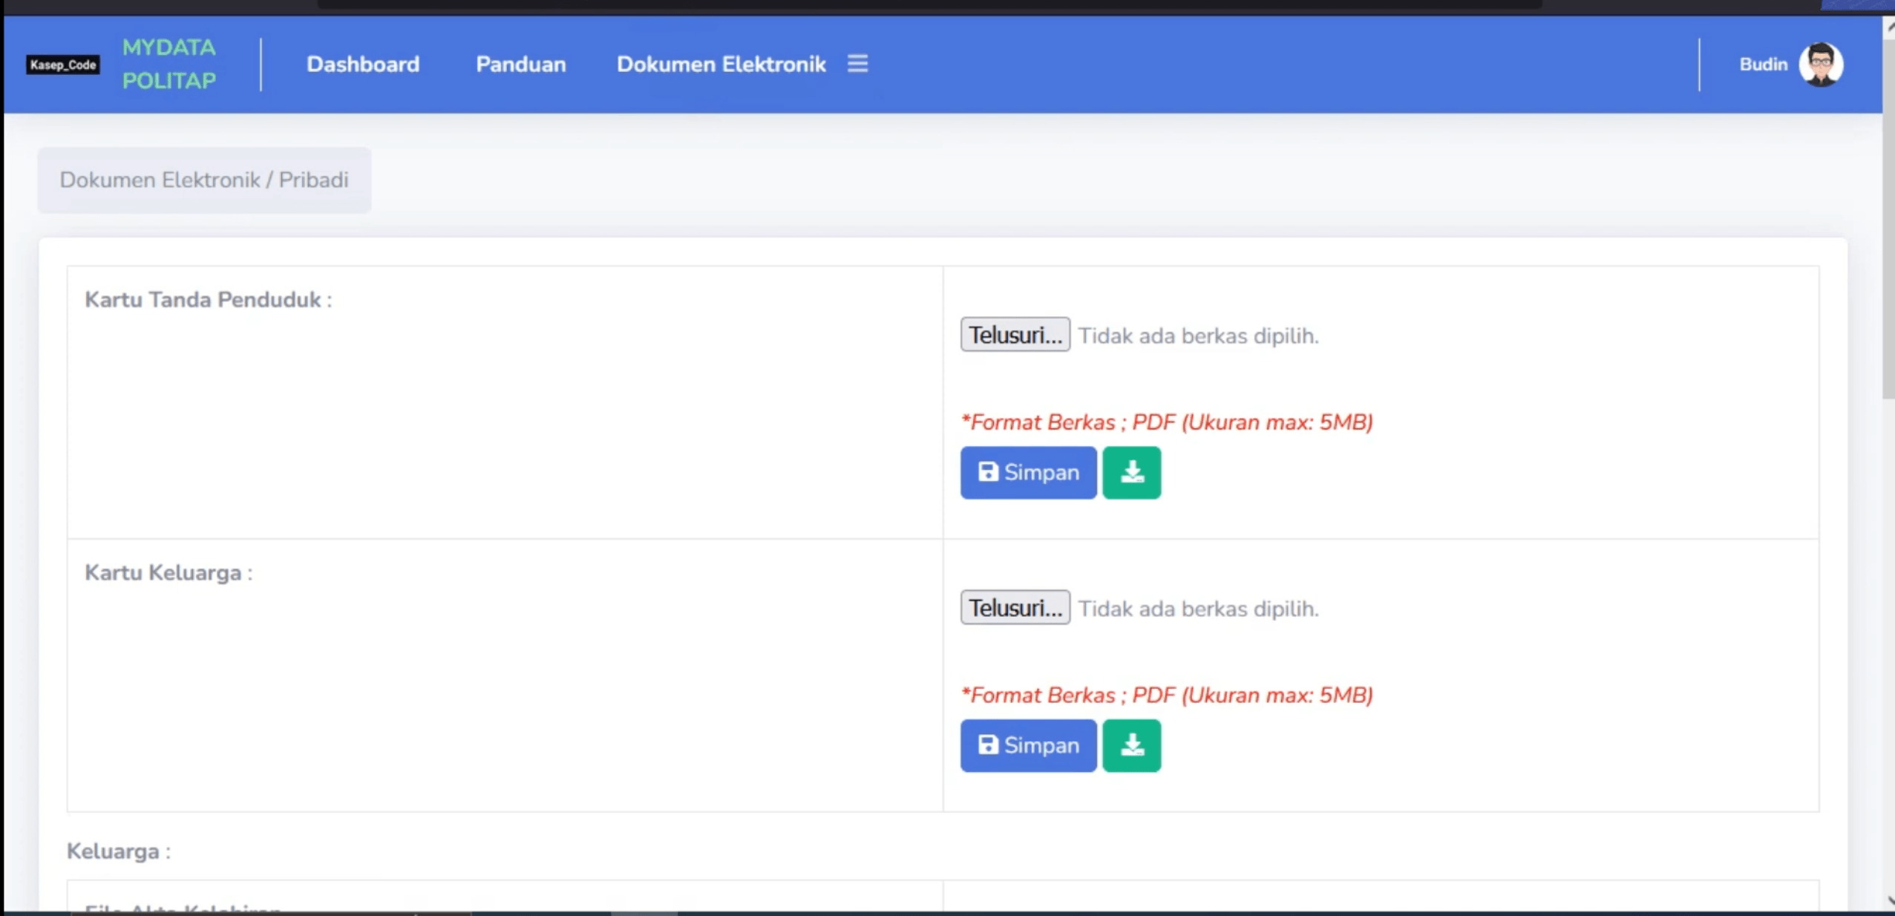The height and width of the screenshot is (916, 1895).
Task: Open the Dokumen Elektronik menu
Action: pos(721,65)
